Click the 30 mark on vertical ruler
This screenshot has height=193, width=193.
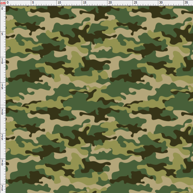pos(2,162)
